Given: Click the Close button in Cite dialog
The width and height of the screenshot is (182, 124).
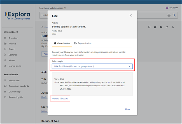Looking at the screenshot, I should (128, 109).
